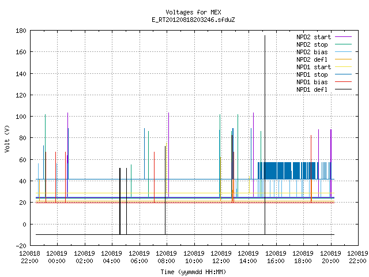The height and width of the screenshot is (277, 369).
Task: Click the y-axis tick value 20
Action: pos(22,203)
